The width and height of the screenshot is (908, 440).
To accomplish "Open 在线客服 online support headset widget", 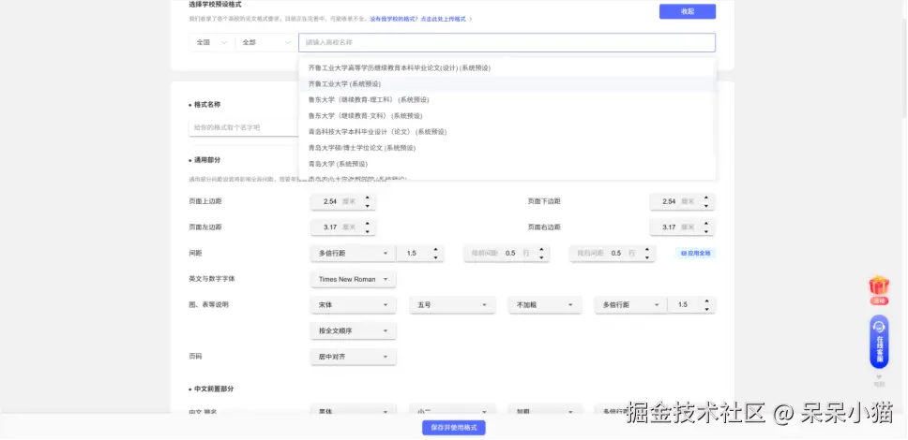I will [879, 342].
